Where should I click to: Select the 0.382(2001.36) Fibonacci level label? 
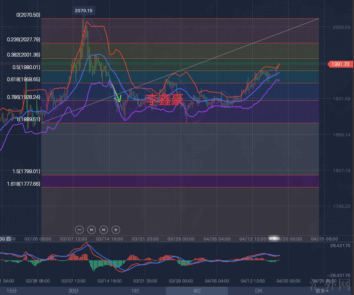[x=24, y=55]
